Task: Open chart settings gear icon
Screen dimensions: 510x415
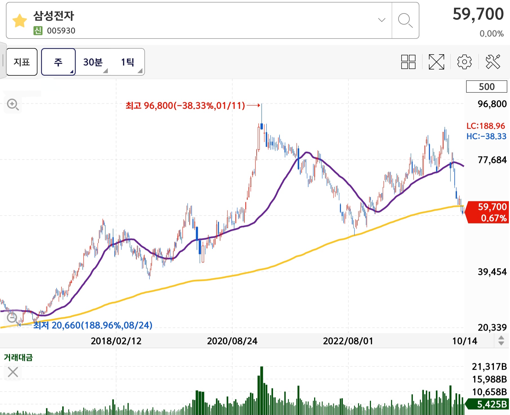Action: pos(464,62)
